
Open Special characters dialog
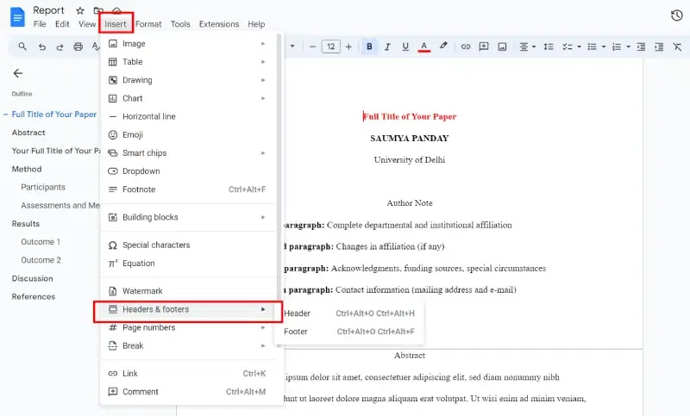click(188, 245)
